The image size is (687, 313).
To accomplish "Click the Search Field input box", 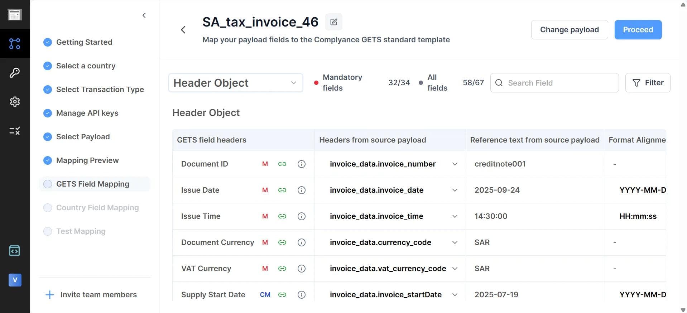I will pyautogui.click(x=559, y=83).
